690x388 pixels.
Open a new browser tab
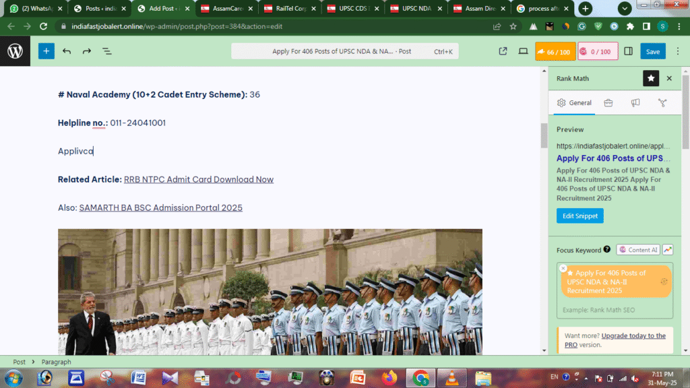[586, 8]
